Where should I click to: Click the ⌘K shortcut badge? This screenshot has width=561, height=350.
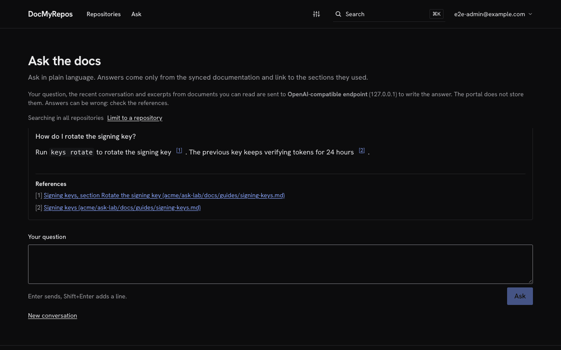[437, 14]
